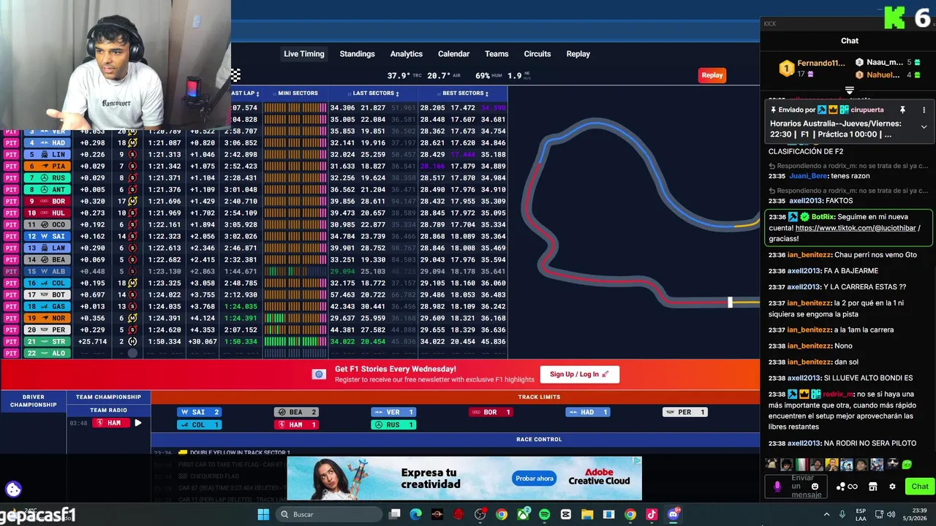Click the newsletter envelope icon in banner
Viewport: 936px width, 526px height.
pos(319,374)
